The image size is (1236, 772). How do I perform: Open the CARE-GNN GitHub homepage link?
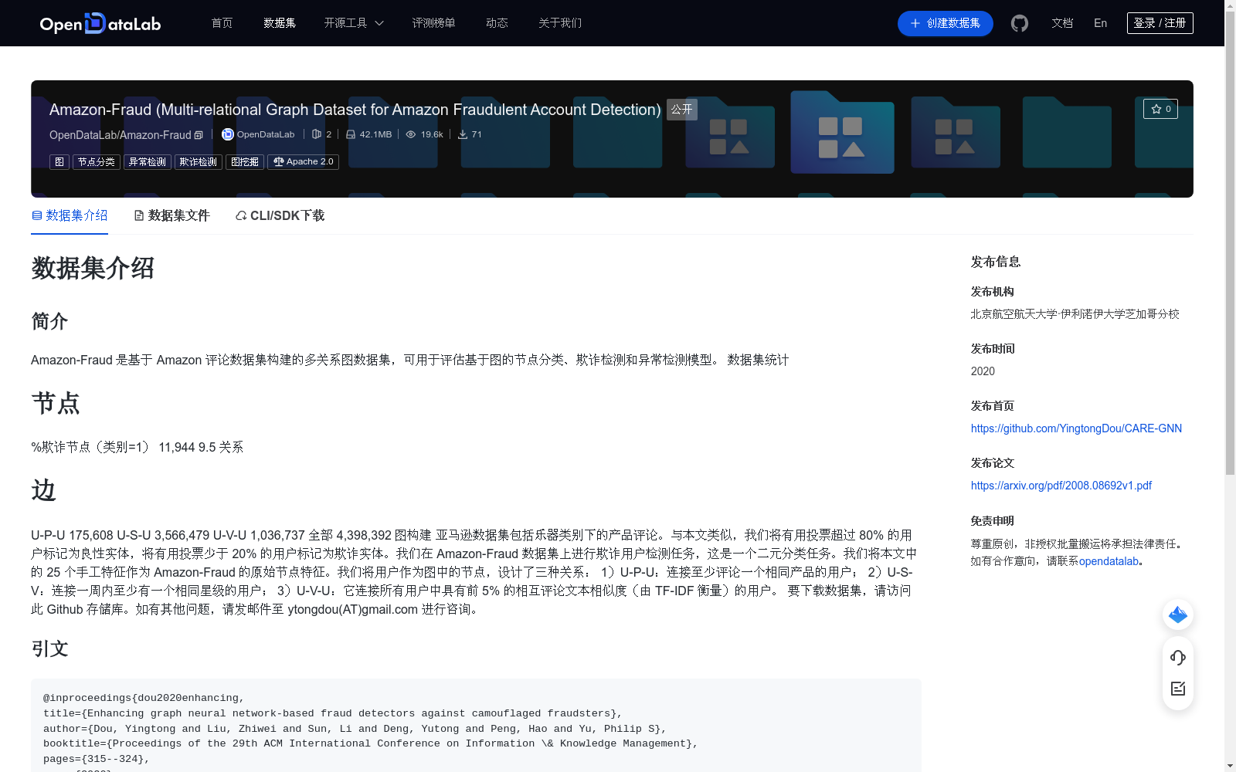click(x=1076, y=428)
